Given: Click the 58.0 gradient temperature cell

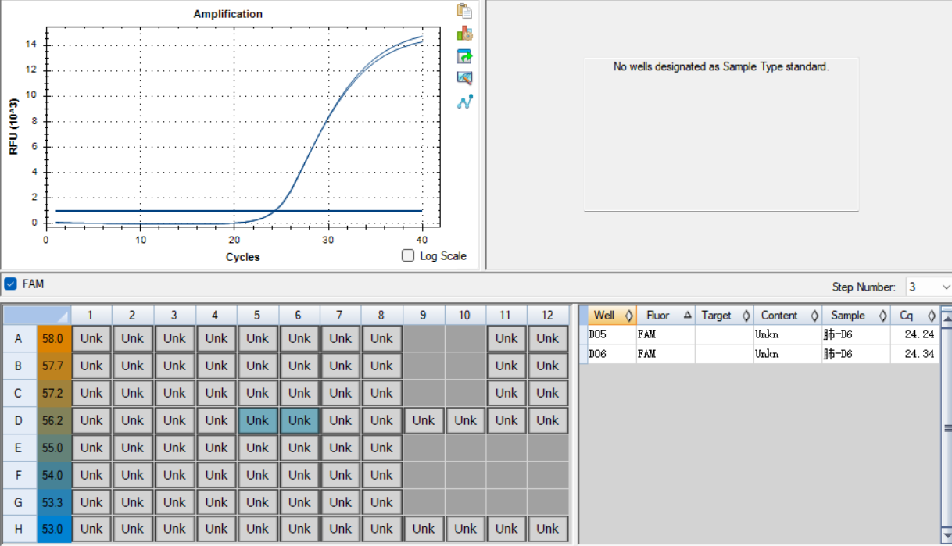Looking at the screenshot, I should [x=53, y=338].
